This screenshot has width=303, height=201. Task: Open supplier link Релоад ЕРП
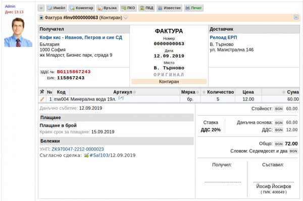(x=223, y=37)
